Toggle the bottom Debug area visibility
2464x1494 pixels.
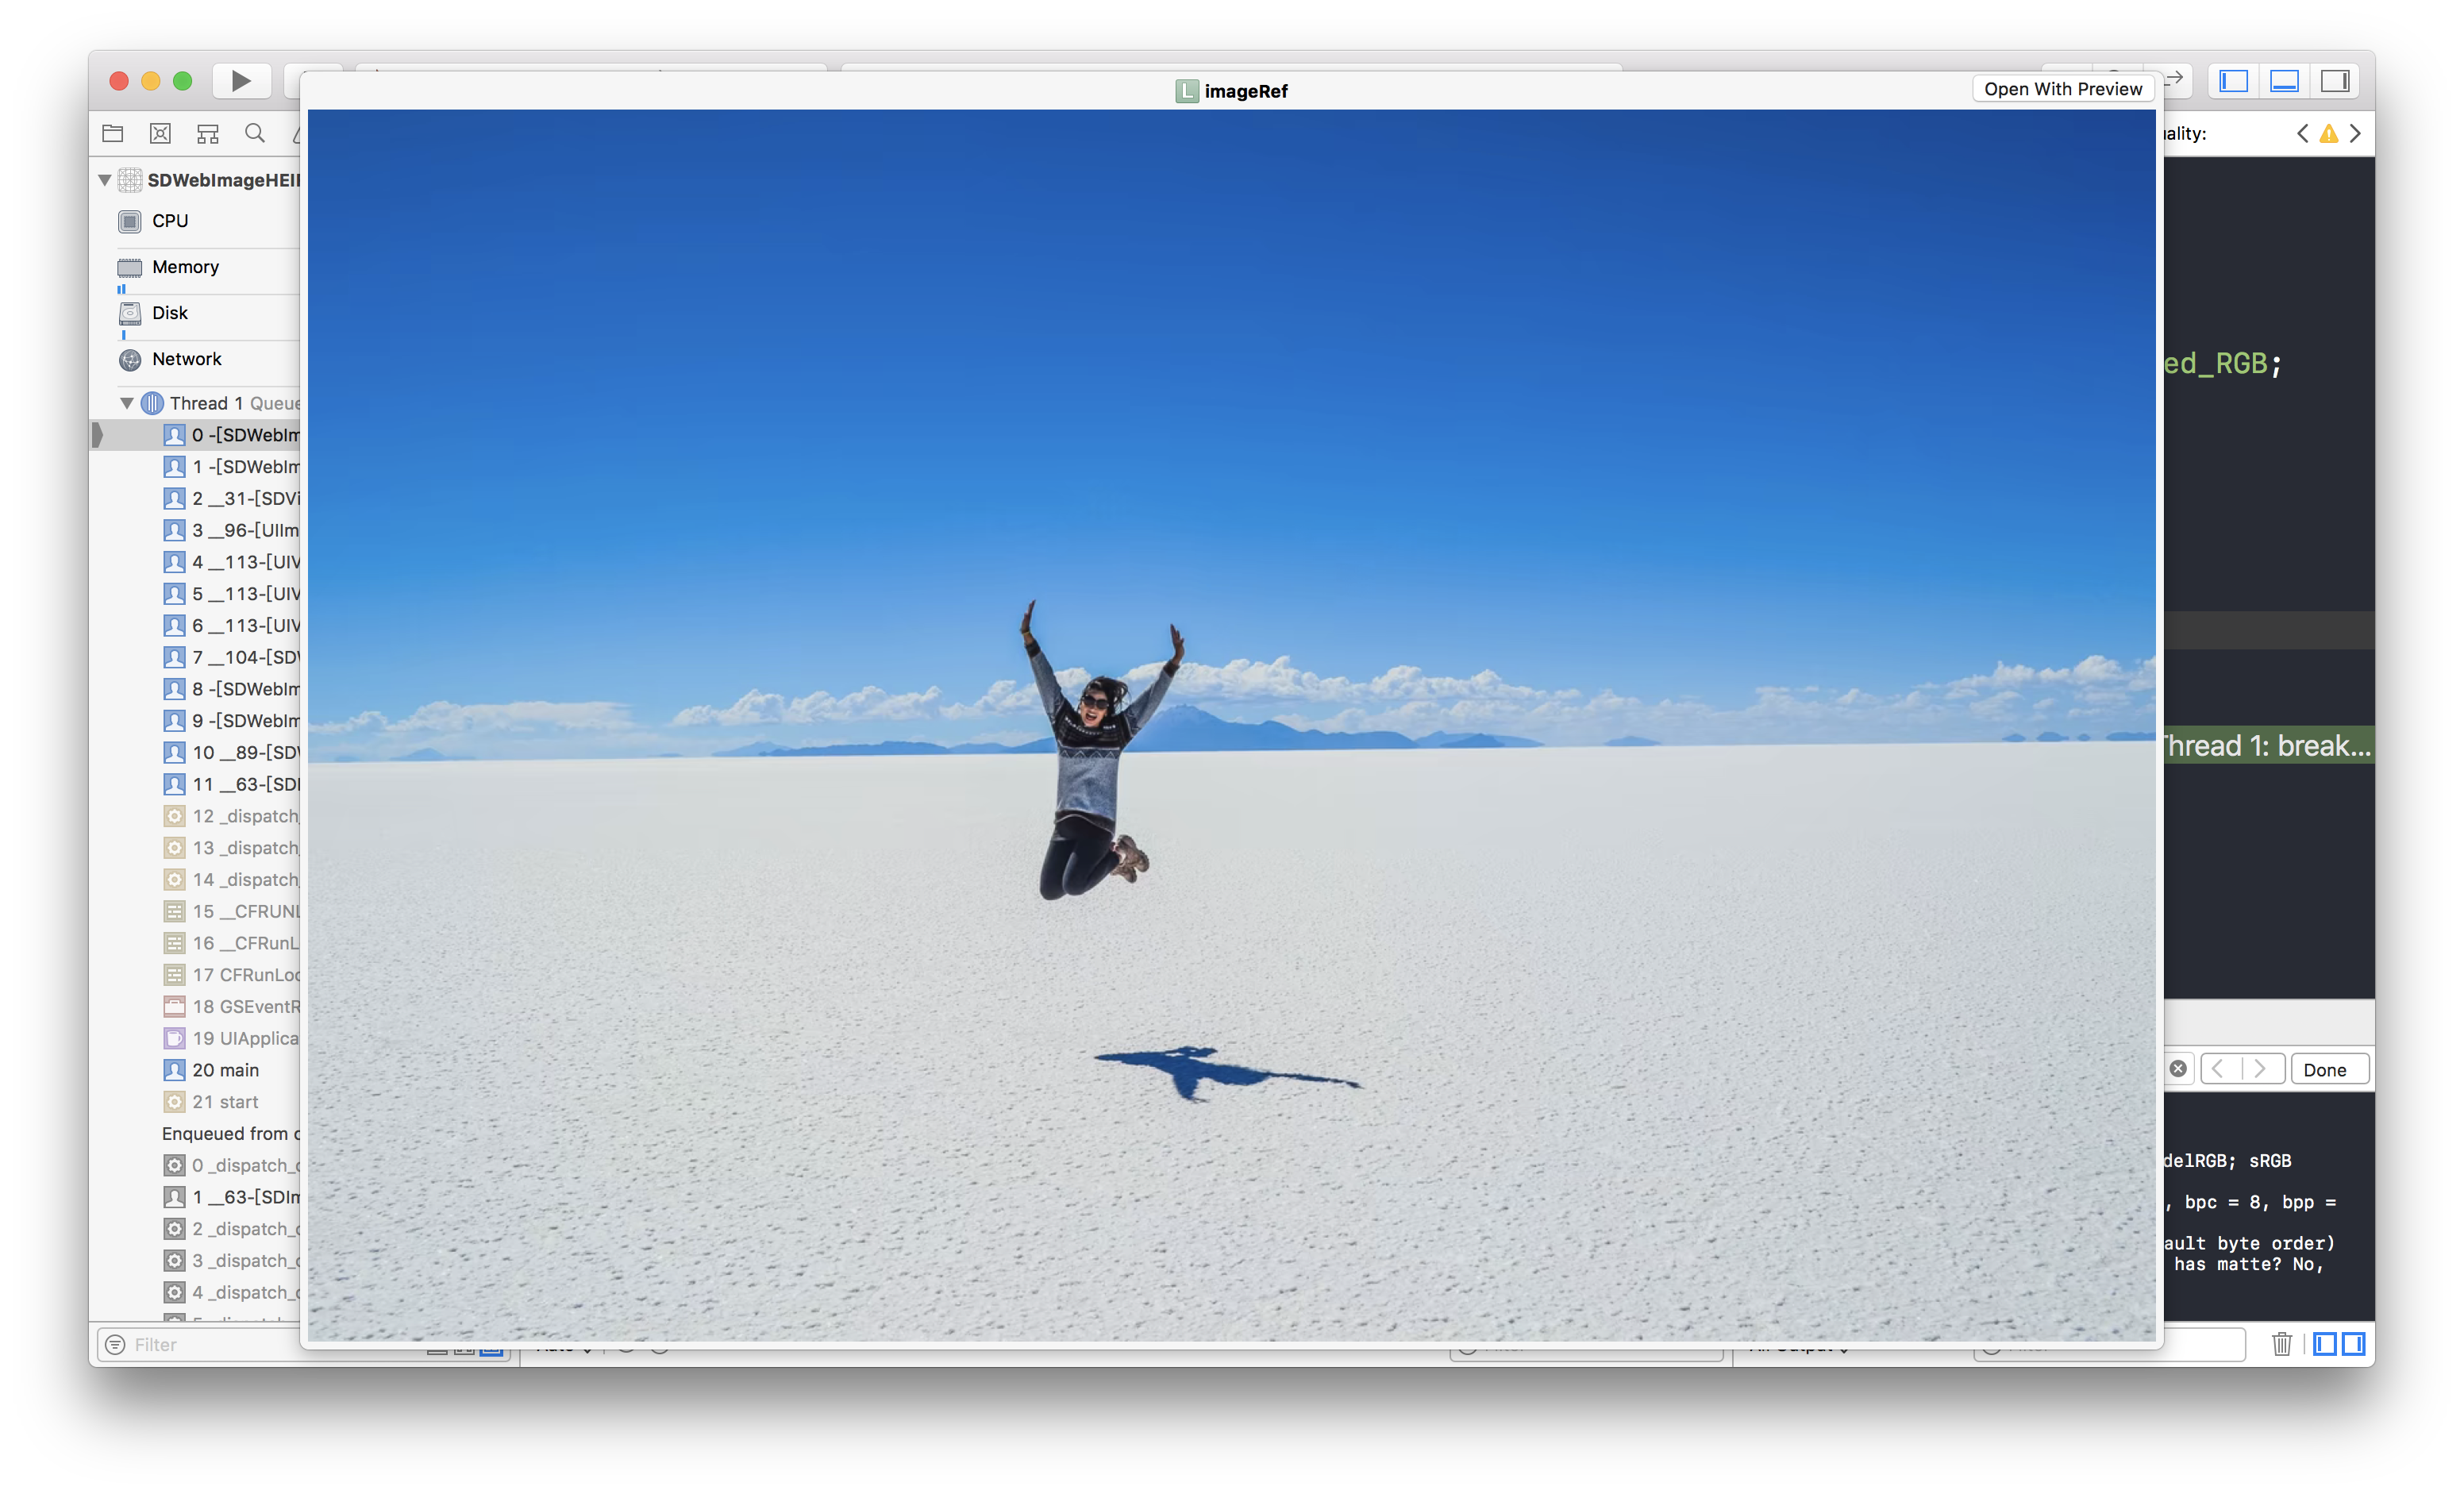pyautogui.click(x=2284, y=81)
